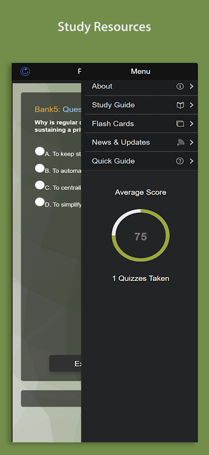Open the Study Guide menu entry
The image size is (209, 455).
(x=142, y=105)
